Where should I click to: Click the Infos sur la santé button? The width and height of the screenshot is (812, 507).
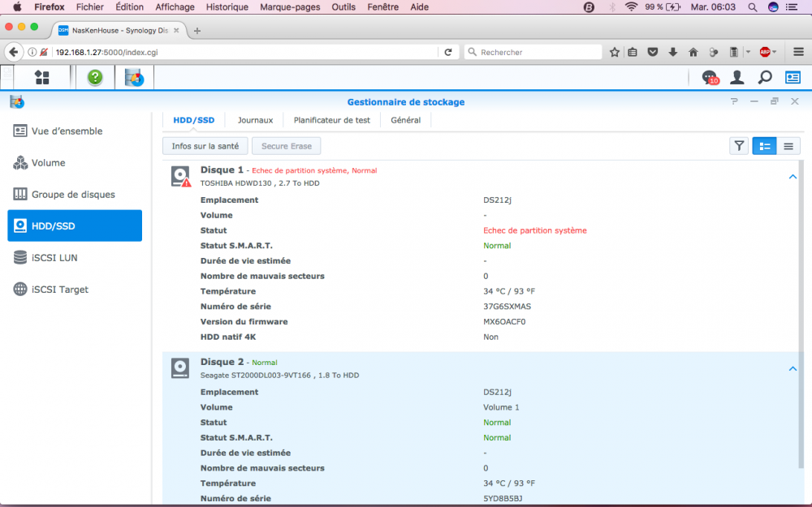point(205,146)
